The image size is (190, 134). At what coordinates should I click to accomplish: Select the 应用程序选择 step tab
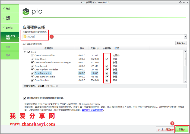pyautogui.click(x=10, y=37)
